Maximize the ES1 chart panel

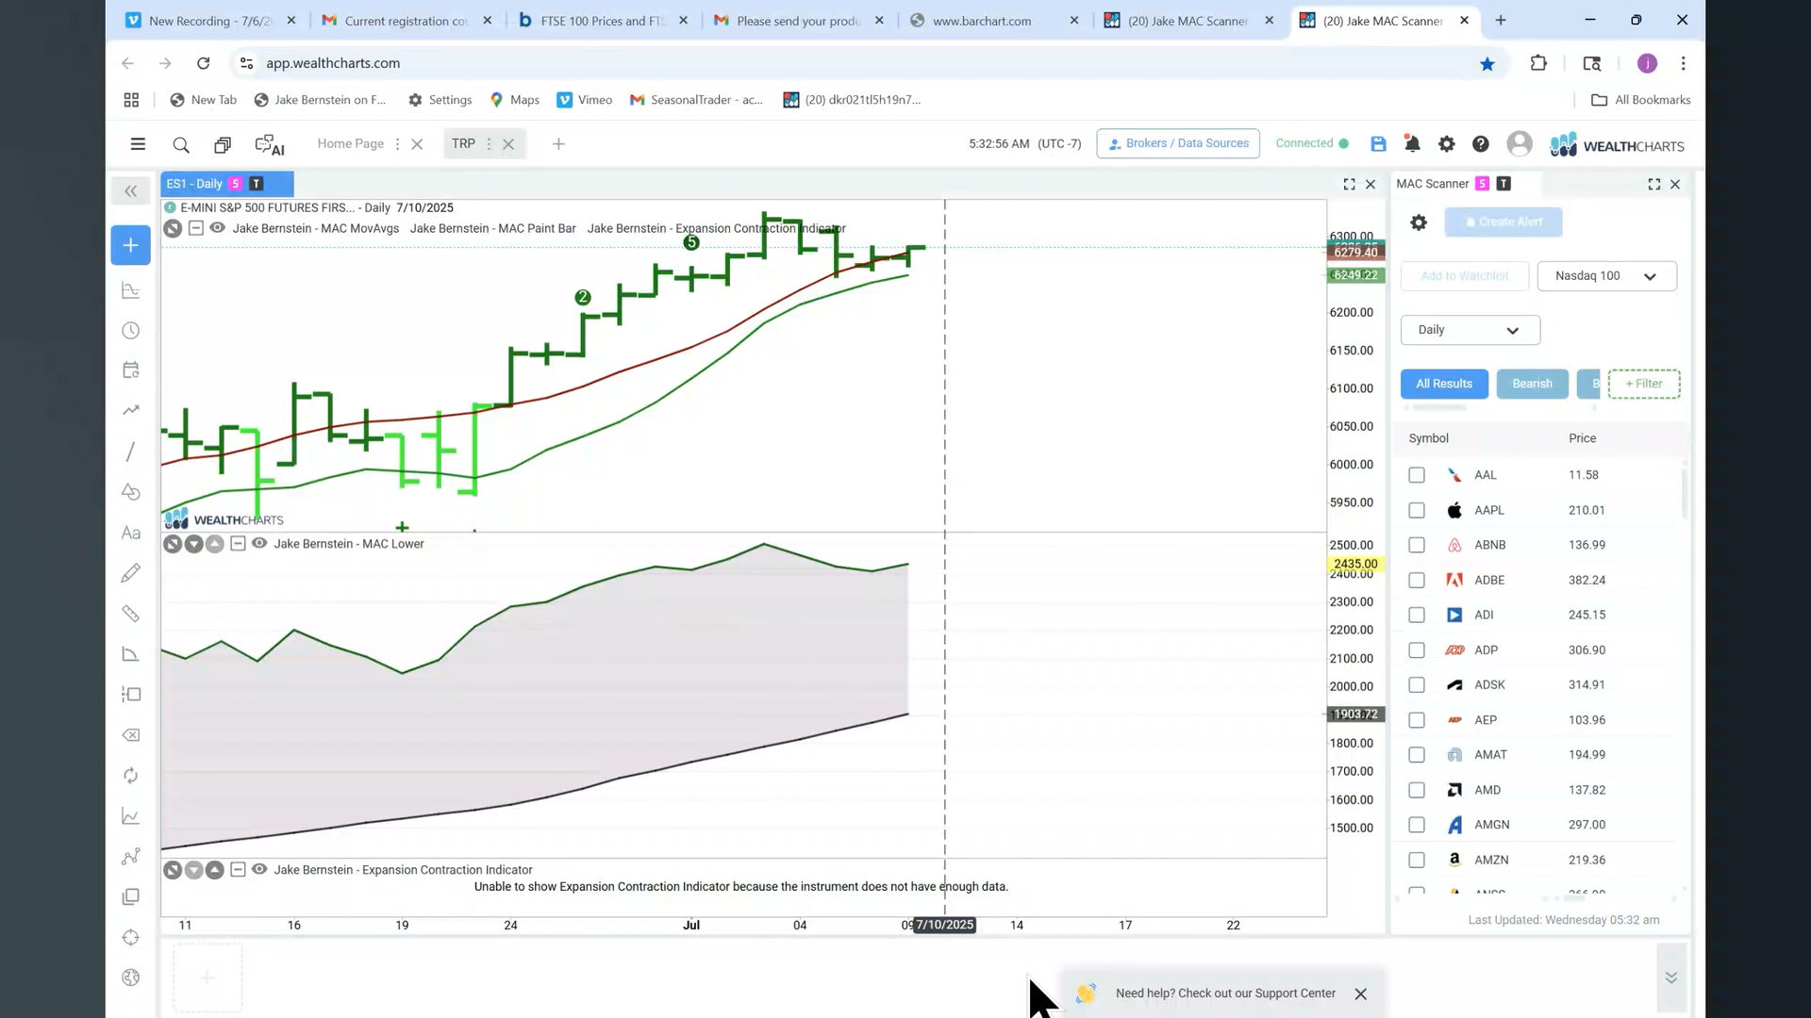tap(1349, 185)
